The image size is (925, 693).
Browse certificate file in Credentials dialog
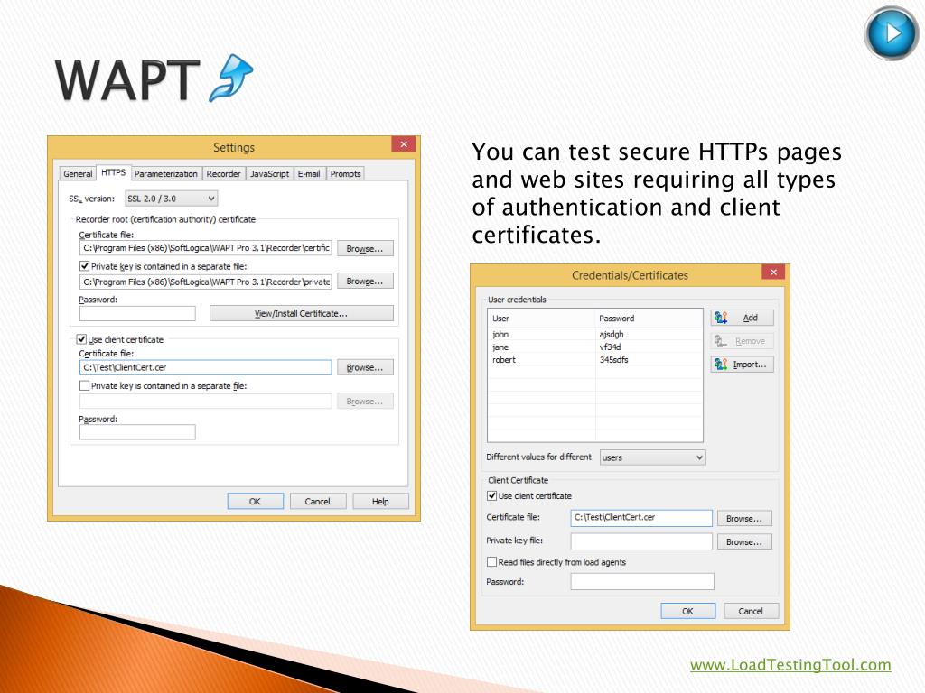(744, 519)
